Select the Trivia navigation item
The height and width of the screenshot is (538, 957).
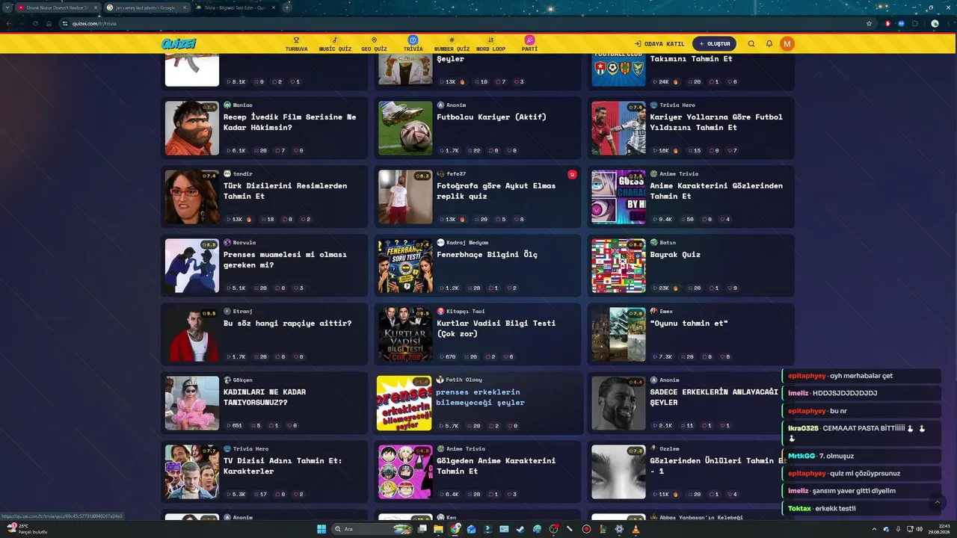click(413, 44)
